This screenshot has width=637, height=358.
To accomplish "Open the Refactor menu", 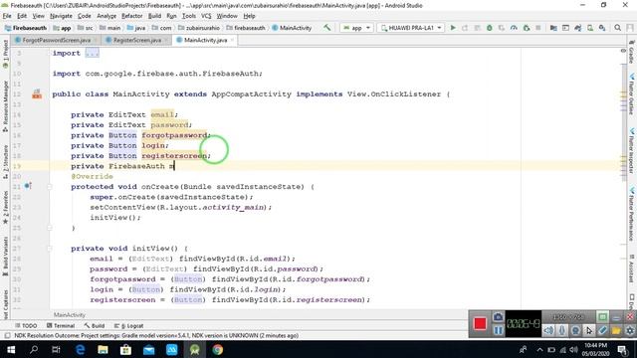I will pyautogui.click(x=132, y=16).
